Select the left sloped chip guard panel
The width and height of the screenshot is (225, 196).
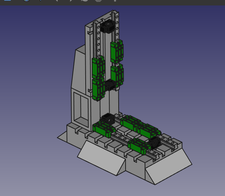(x=102, y=158)
